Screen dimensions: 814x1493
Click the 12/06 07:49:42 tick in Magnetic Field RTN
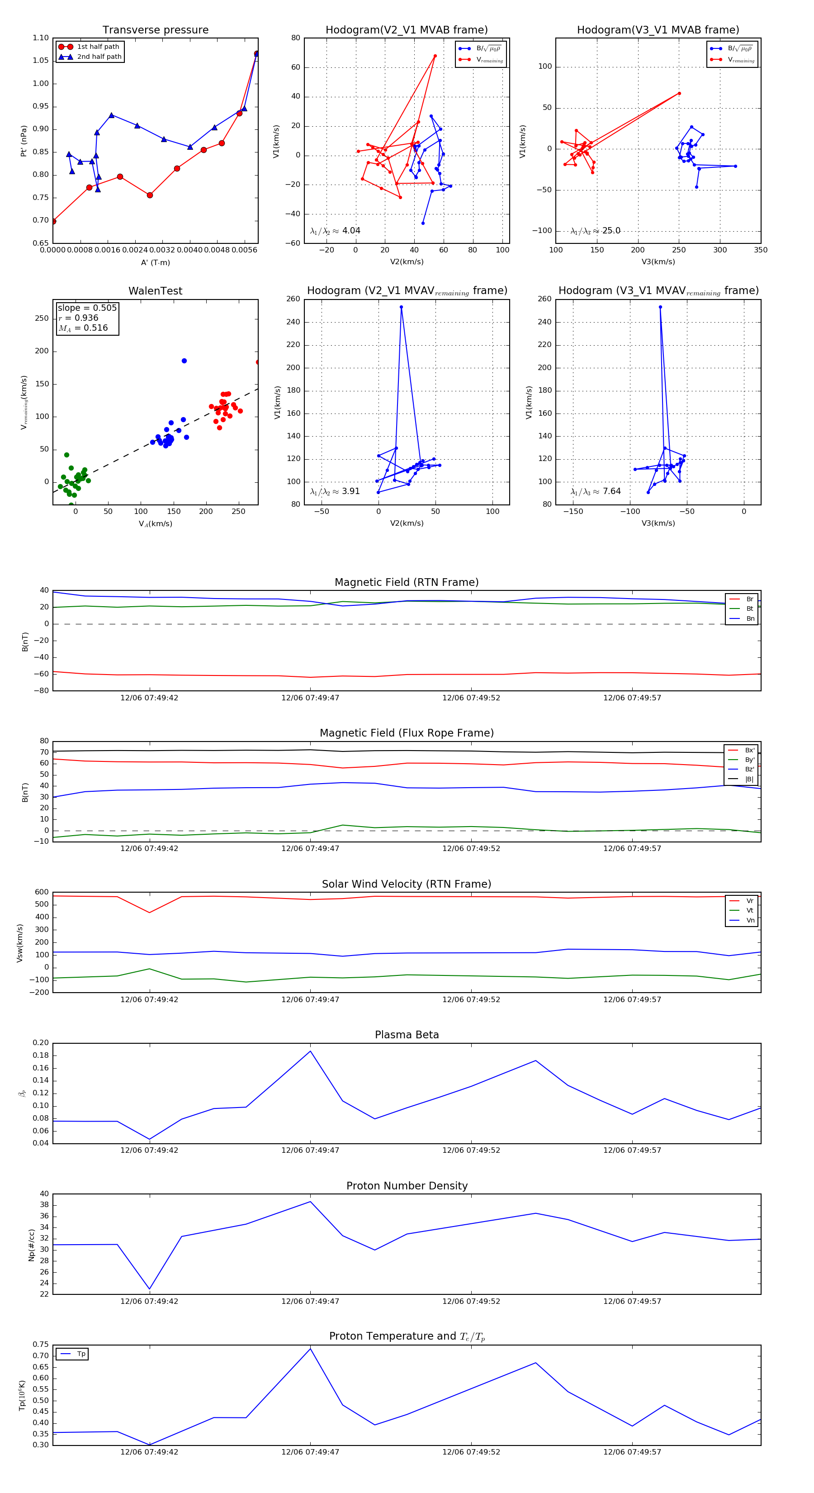[x=150, y=698]
